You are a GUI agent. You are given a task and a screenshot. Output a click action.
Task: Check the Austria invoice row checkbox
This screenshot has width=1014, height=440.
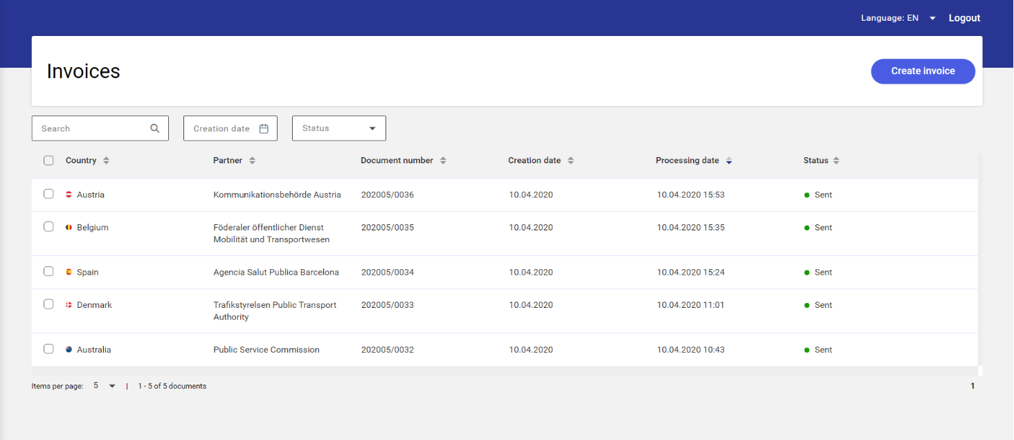click(48, 194)
